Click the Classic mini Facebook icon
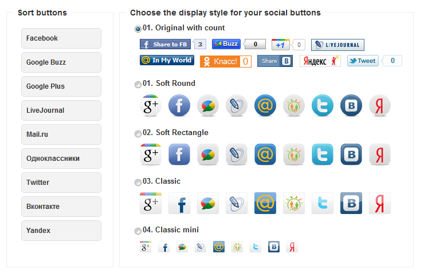Image resolution: width=424 pixels, height=273 pixels. coord(164,247)
